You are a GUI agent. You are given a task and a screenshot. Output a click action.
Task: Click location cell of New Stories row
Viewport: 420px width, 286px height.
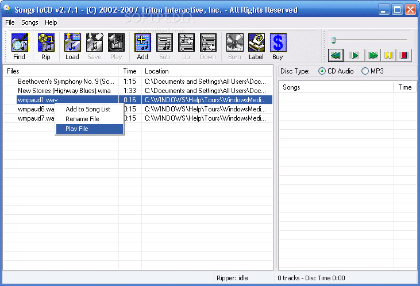pos(207,91)
